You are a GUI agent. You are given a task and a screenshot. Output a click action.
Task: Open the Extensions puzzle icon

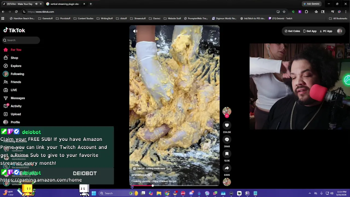coord(306,12)
